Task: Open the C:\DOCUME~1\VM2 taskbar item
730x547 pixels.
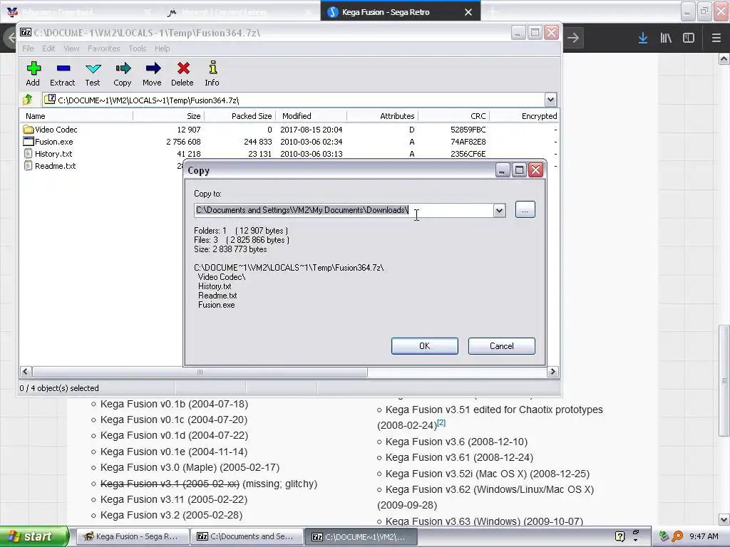Action: [361, 536]
